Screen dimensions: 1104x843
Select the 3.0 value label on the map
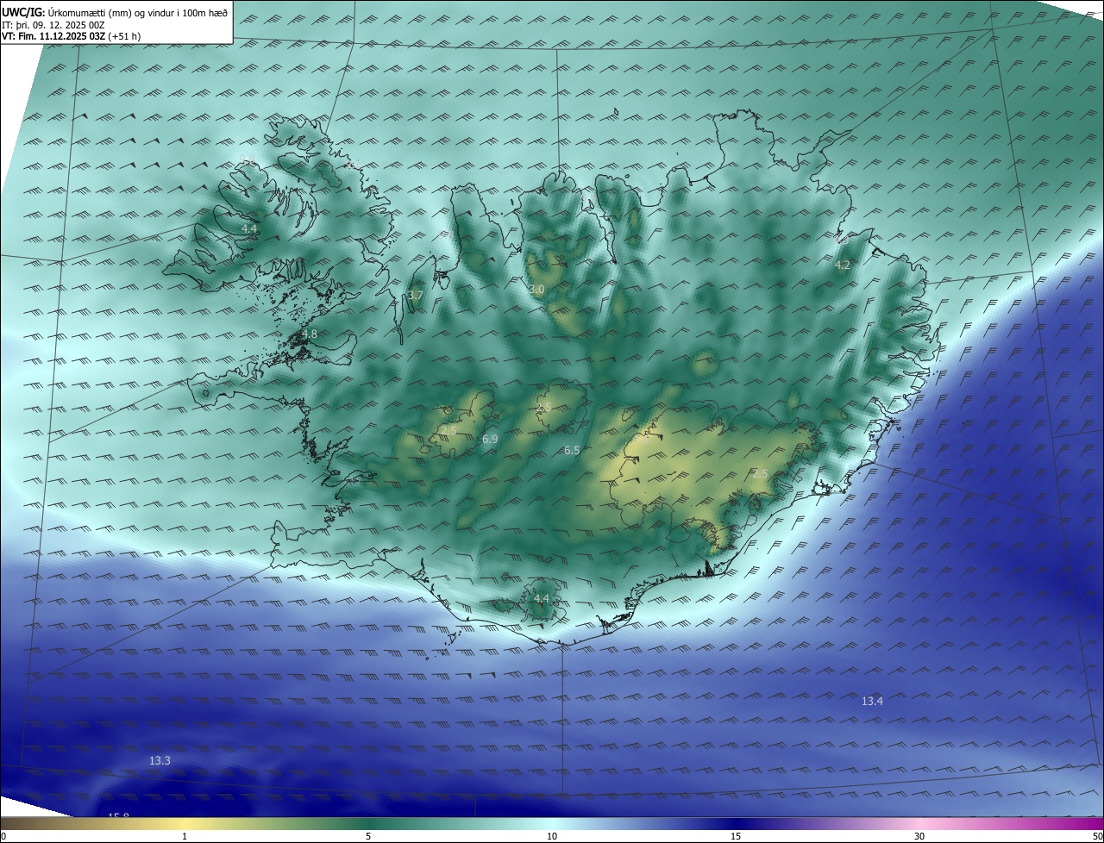pos(536,290)
